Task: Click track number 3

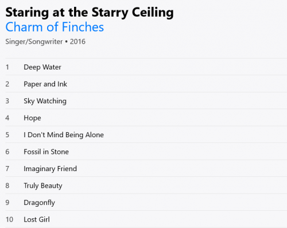Action: click(x=7, y=101)
